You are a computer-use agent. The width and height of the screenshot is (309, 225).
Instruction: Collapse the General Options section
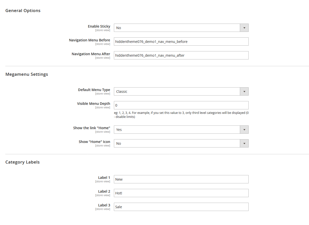pyautogui.click(x=23, y=11)
